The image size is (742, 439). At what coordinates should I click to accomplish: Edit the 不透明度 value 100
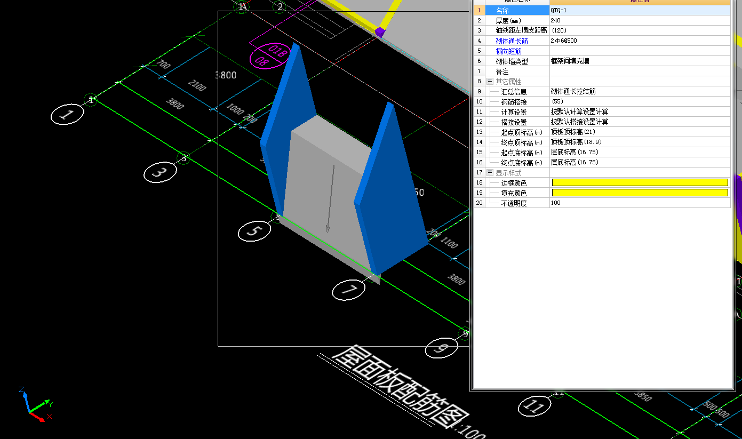pyautogui.click(x=640, y=203)
